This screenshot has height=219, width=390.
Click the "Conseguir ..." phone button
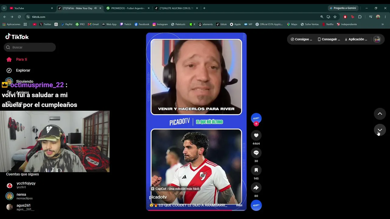[x=329, y=39]
